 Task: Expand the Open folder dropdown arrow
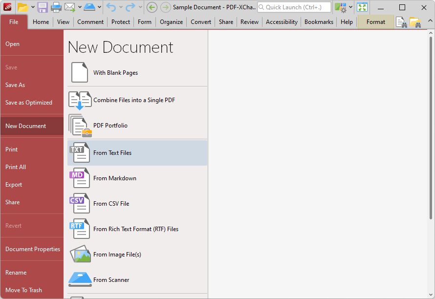[33, 7]
